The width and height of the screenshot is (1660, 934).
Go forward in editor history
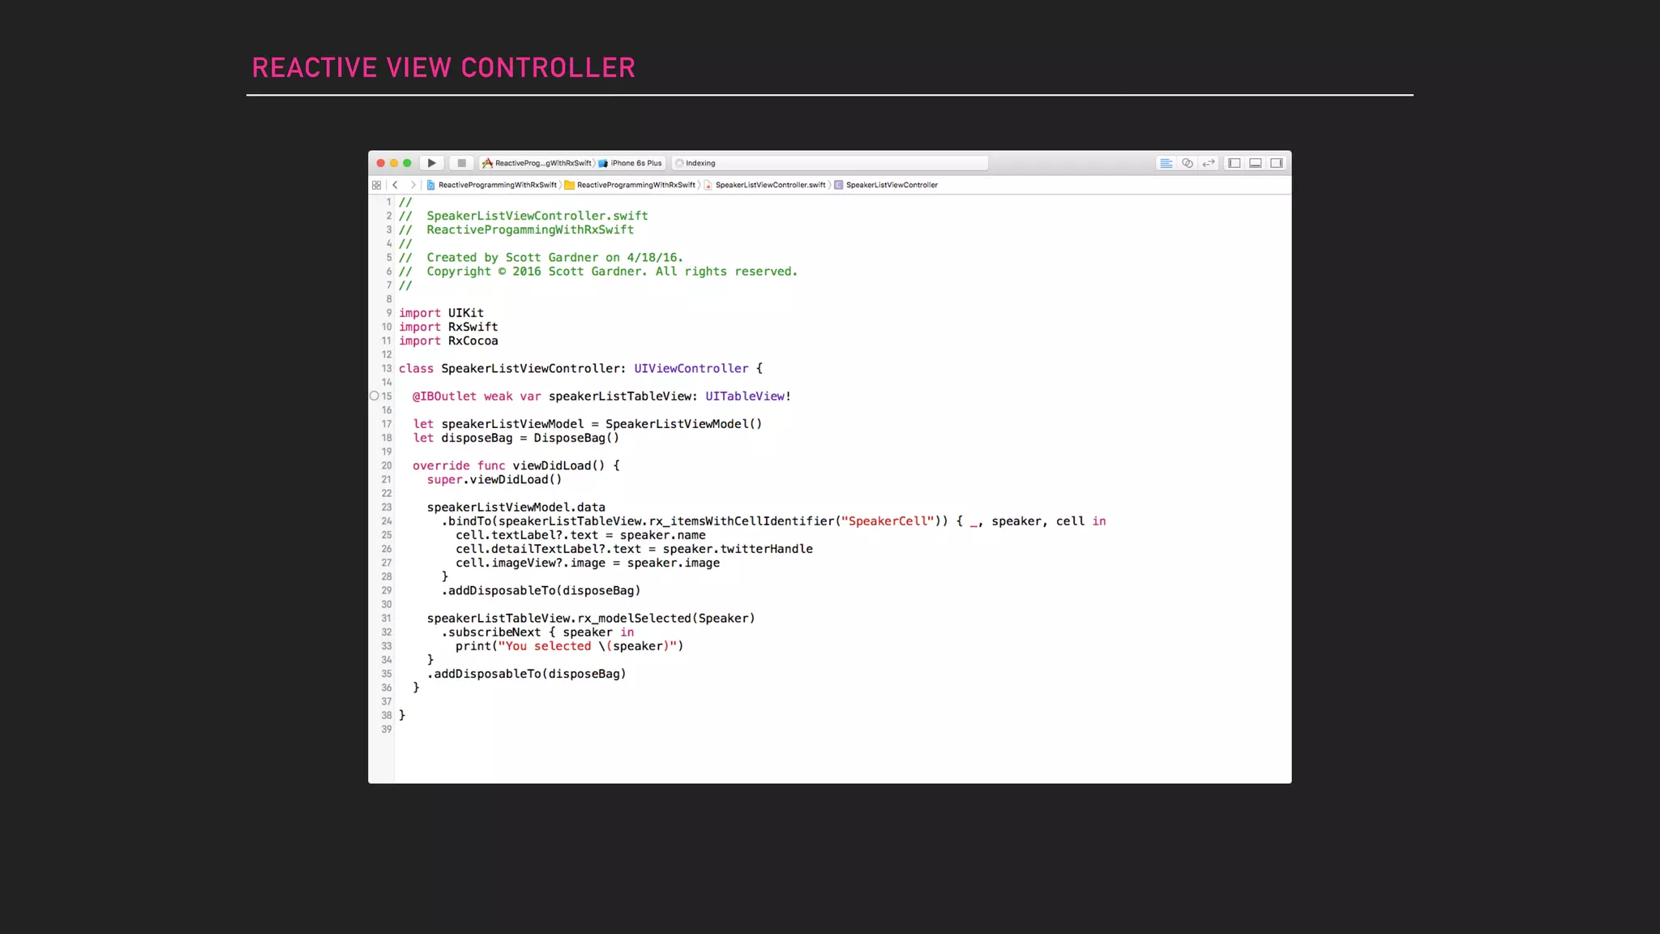[413, 185]
